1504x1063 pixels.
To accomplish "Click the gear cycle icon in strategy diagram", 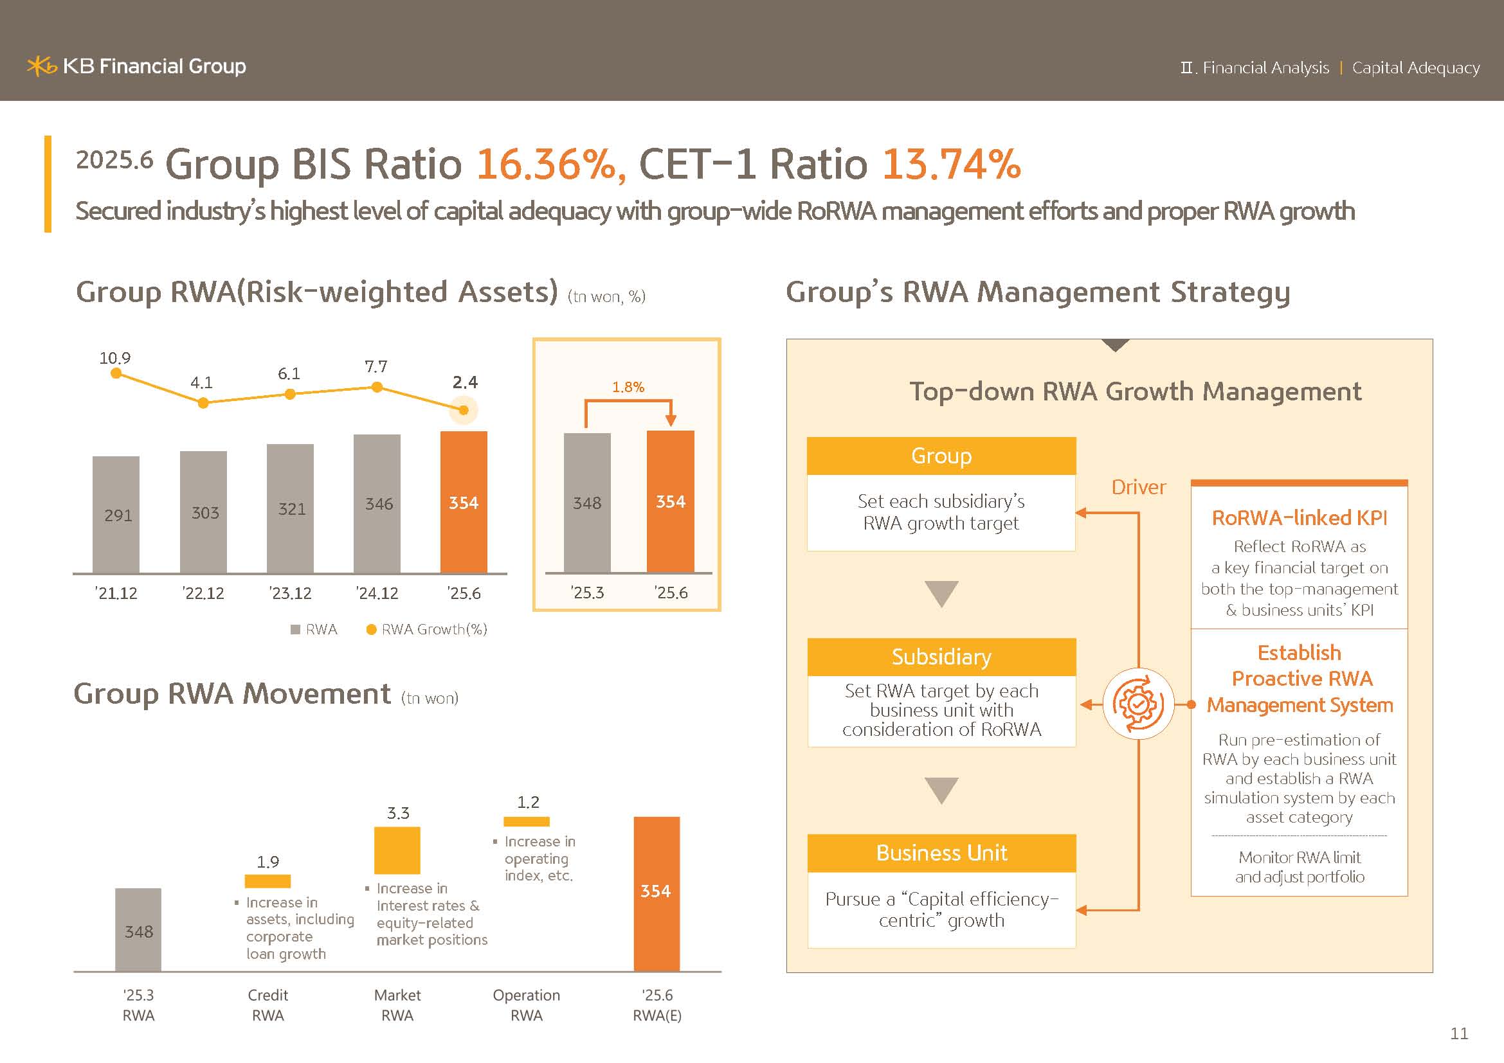I will click(1139, 704).
